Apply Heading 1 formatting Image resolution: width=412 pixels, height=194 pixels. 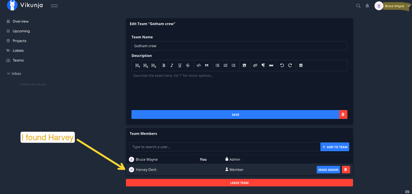tap(138, 65)
